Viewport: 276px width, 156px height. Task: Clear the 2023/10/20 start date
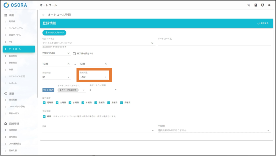point(68,53)
